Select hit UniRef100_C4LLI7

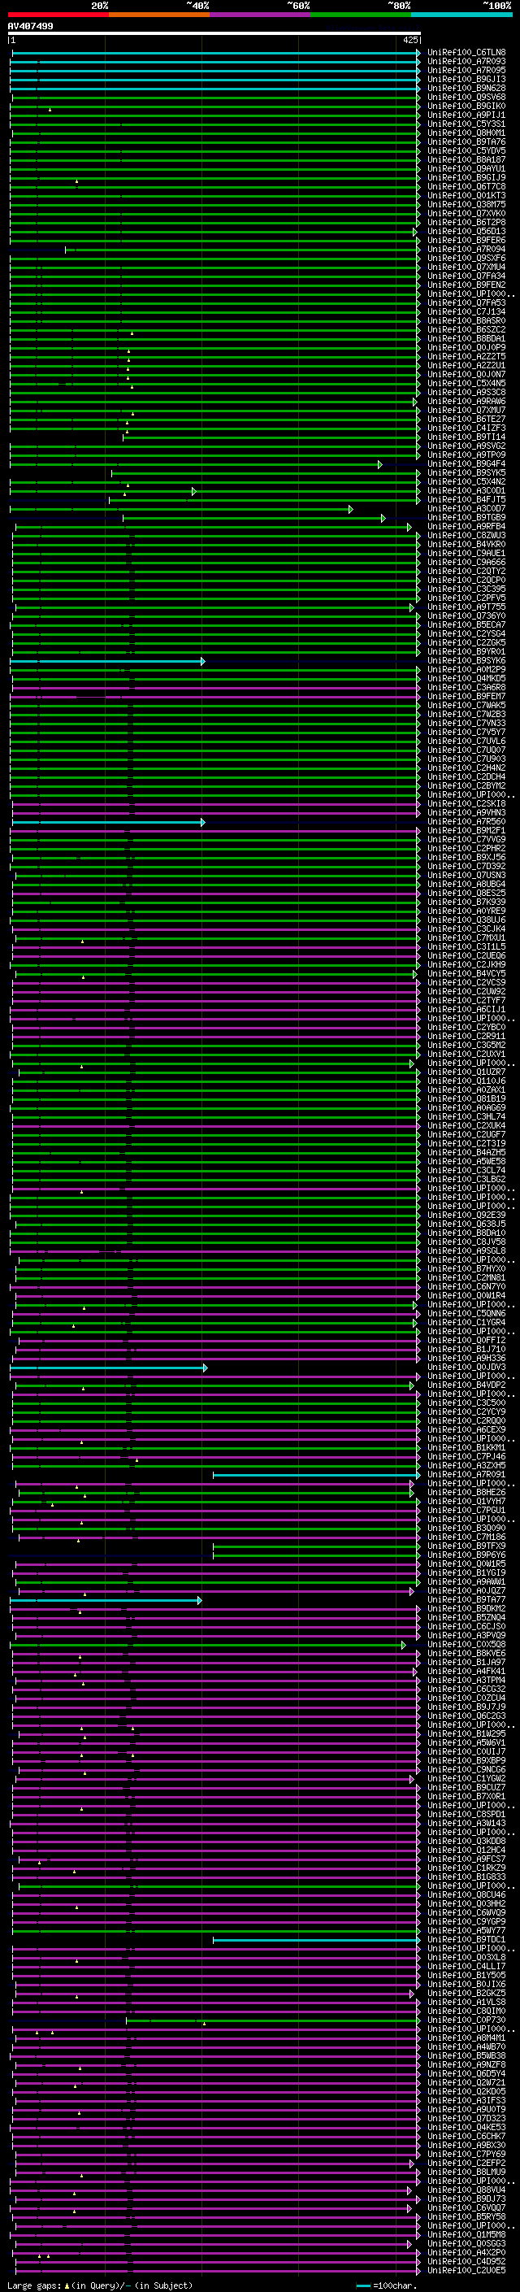[466, 1966]
